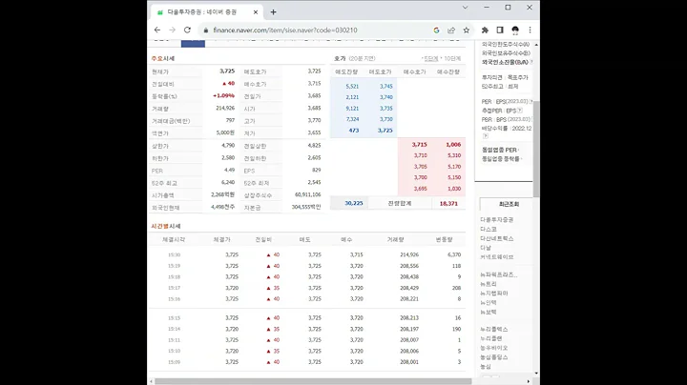The height and width of the screenshot is (385, 687).
Task: Open 커넥트웨이브 in recent list
Action: pos(497,256)
